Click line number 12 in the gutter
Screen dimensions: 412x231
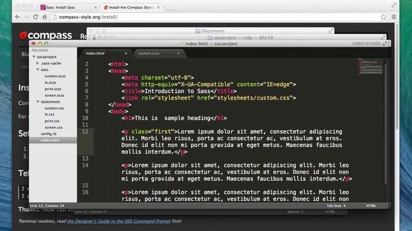(85, 132)
